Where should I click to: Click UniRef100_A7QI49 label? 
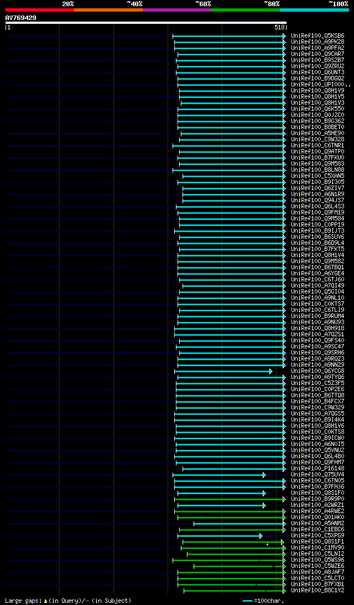pyautogui.click(x=318, y=285)
